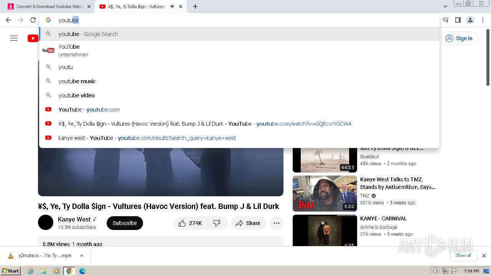Open KANYE - CARNIVAL thumbnail

325,230
